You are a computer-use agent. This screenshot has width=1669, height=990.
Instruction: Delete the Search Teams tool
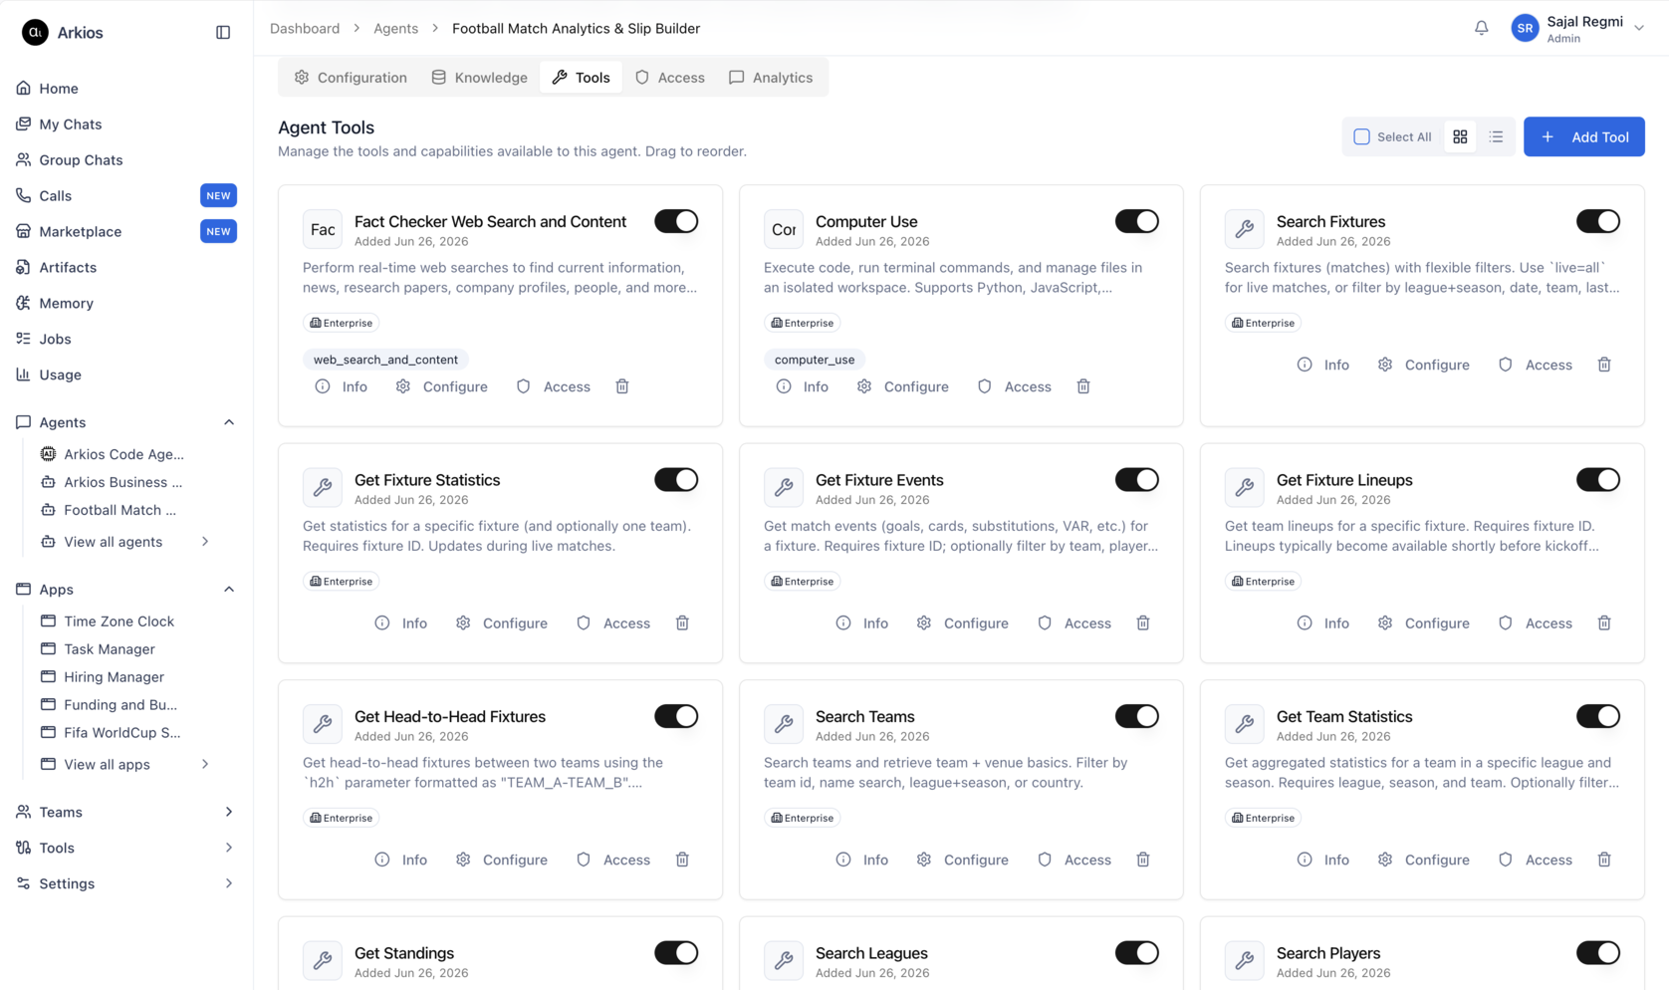(1143, 860)
